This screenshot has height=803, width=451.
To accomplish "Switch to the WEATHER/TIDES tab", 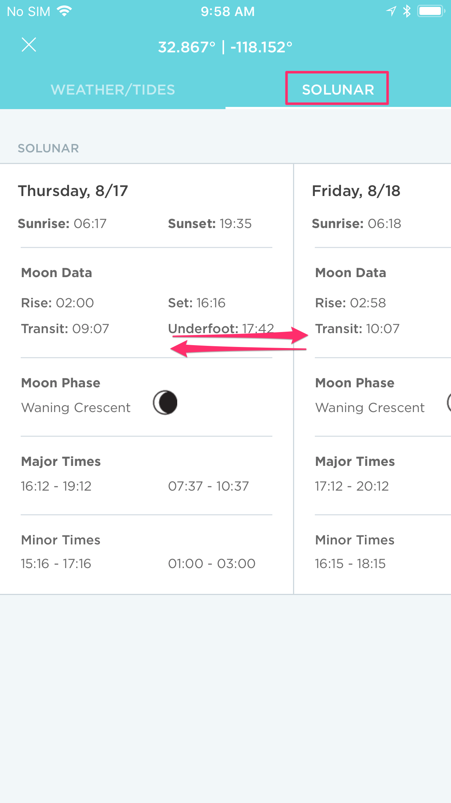I will point(113,89).
